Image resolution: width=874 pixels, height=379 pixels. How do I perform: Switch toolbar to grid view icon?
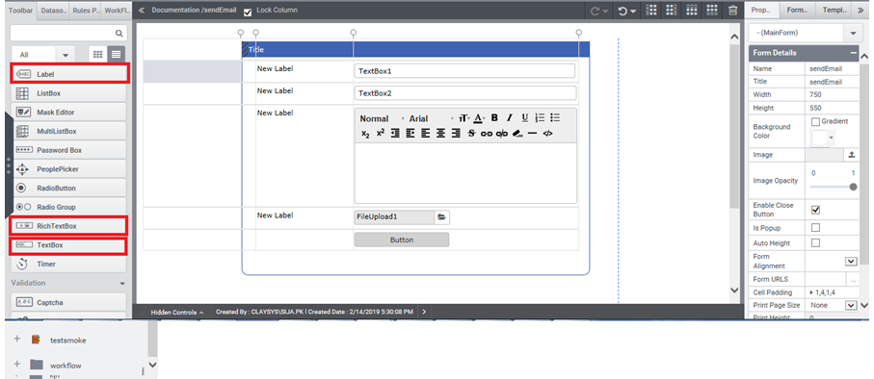[98, 55]
